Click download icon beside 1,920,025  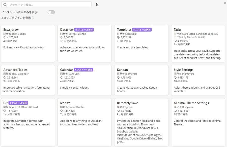tap(62, 78)
